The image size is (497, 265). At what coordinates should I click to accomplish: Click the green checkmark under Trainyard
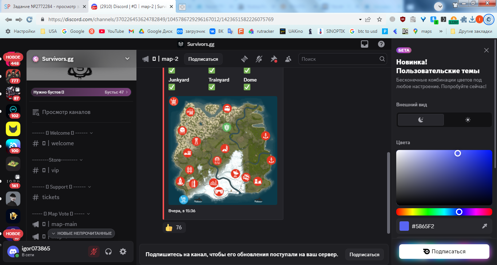coord(212,87)
